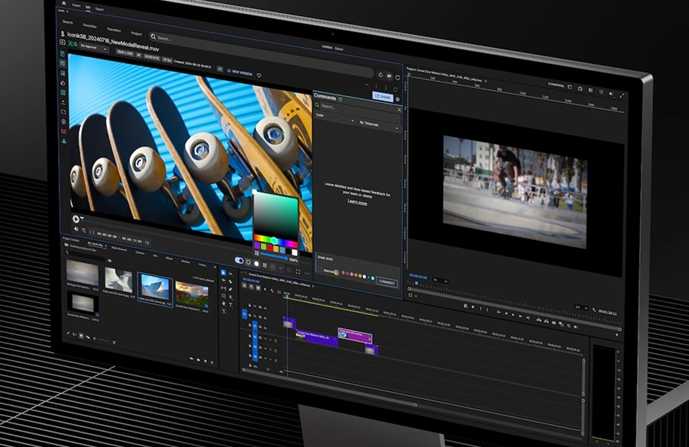Select the Slip tool
This screenshot has height=447, width=689.
223,288
